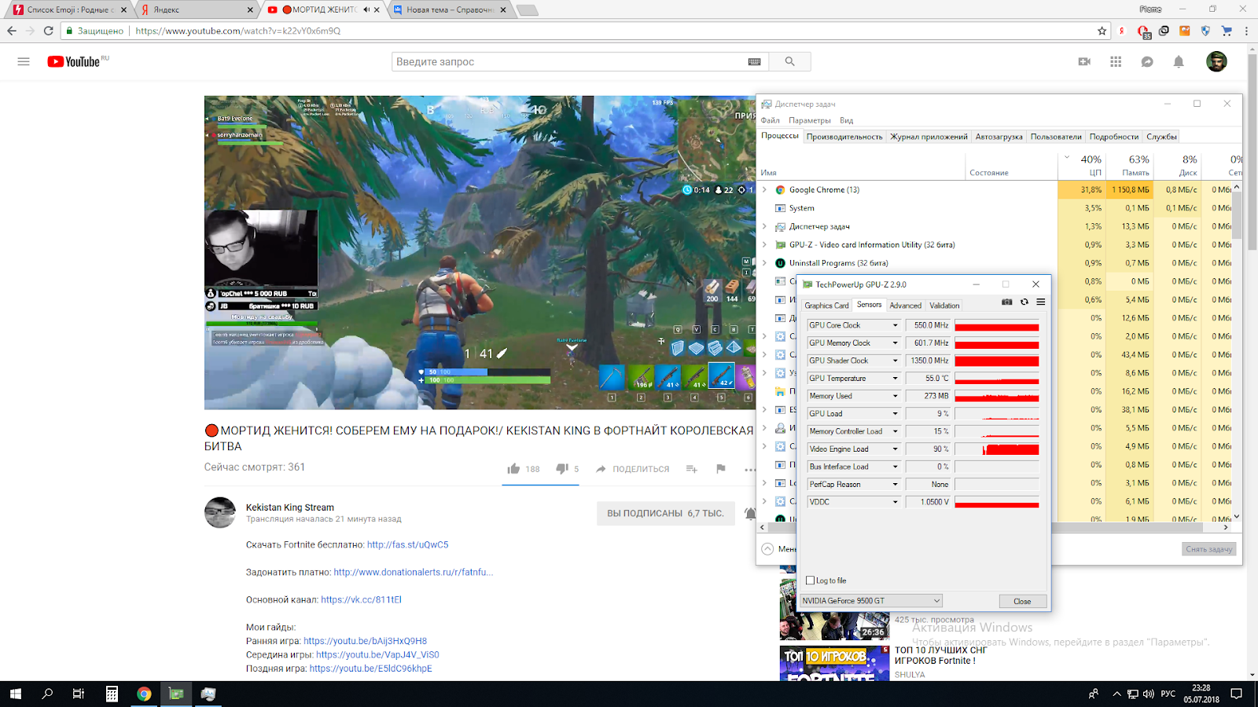Open YouTube notifications bell in header
Screen dimensions: 1258x707
(1179, 61)
